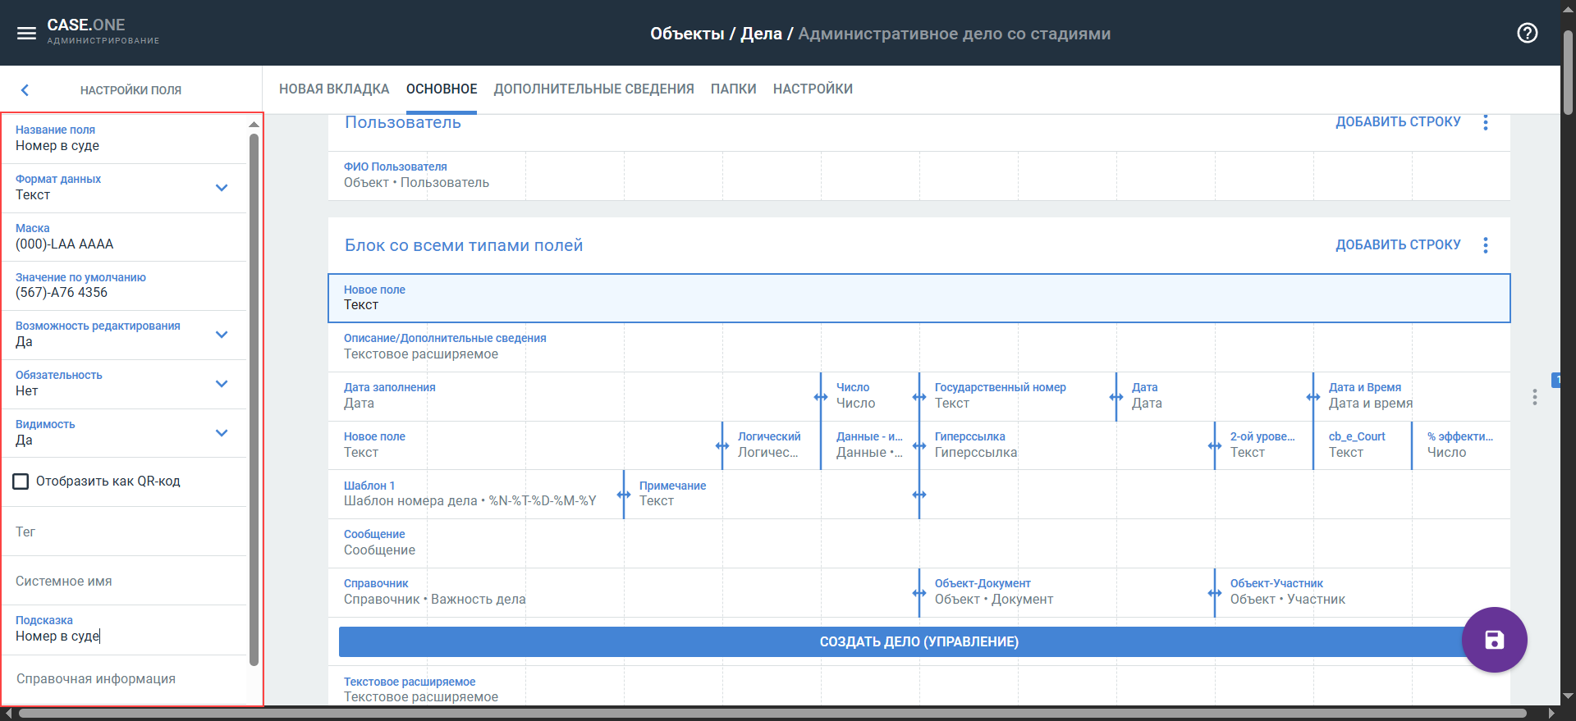Click resize handle left of Объект-Документ field
This screenshot has height=721, width=1576.
pos(919,593)
